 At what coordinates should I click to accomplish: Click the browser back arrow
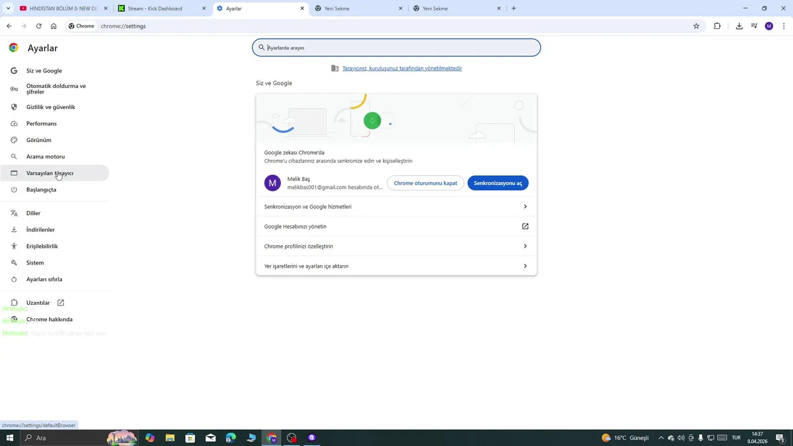(x=9, y=26)
